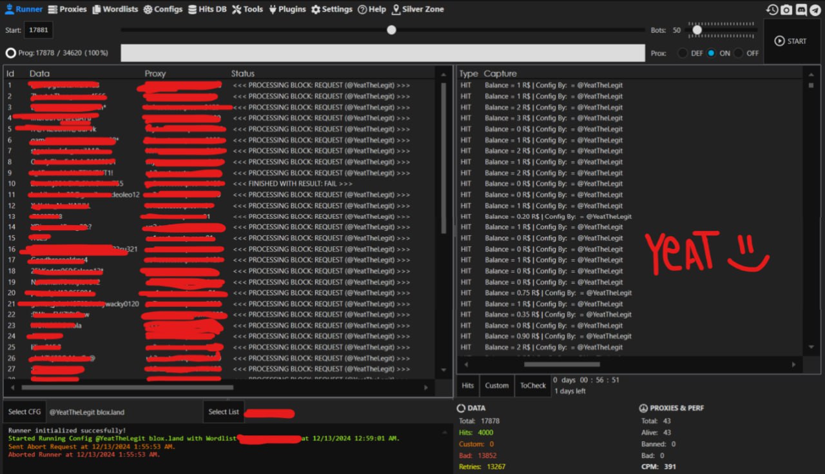Open the Plugins tab
Viewport: 825px width, 474px height.
(287, 10)
